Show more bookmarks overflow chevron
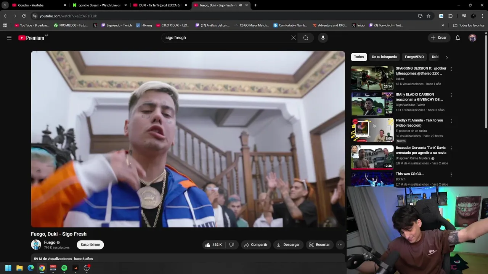 point(443,25)
